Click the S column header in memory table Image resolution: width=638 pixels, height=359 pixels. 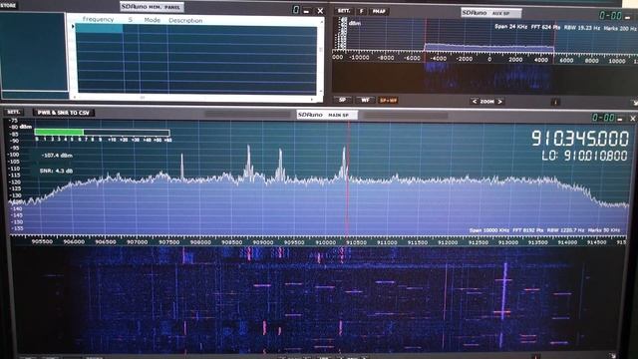tap(131, 20)
